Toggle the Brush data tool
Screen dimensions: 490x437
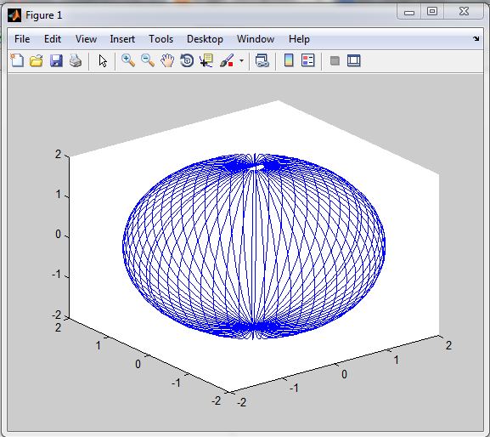pyautogui.click(x=227, y=60)
